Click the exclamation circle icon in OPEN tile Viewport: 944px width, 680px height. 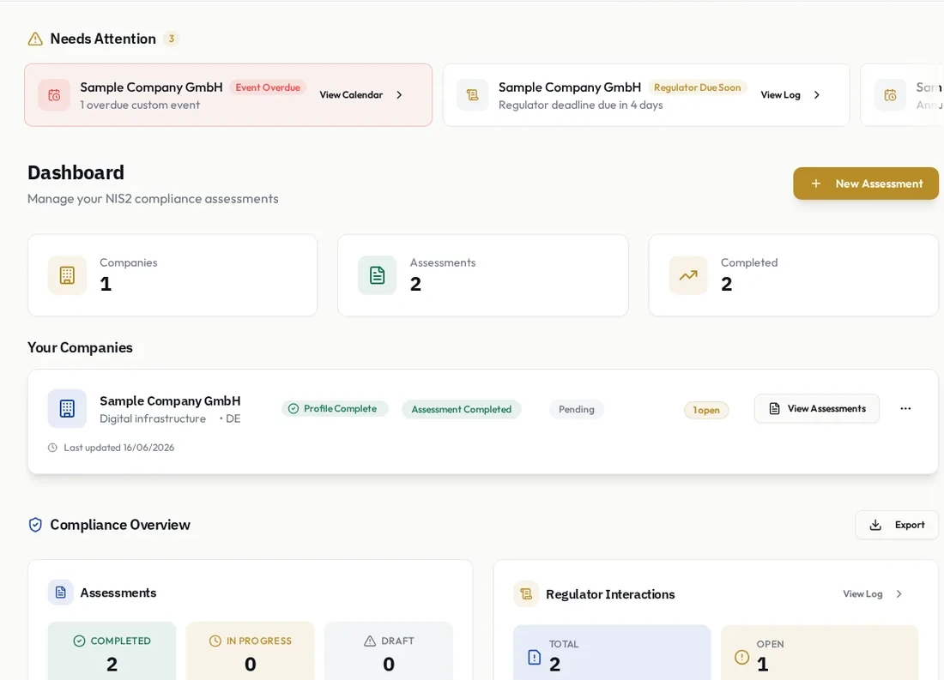click(x=741, y=657)
